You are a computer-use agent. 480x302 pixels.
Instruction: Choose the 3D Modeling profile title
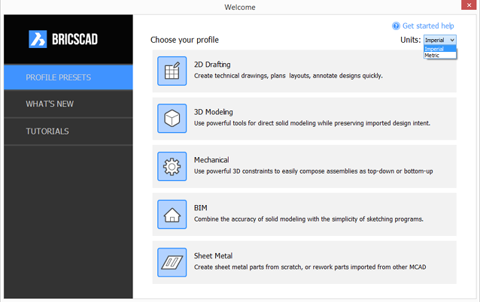point(214,112)
